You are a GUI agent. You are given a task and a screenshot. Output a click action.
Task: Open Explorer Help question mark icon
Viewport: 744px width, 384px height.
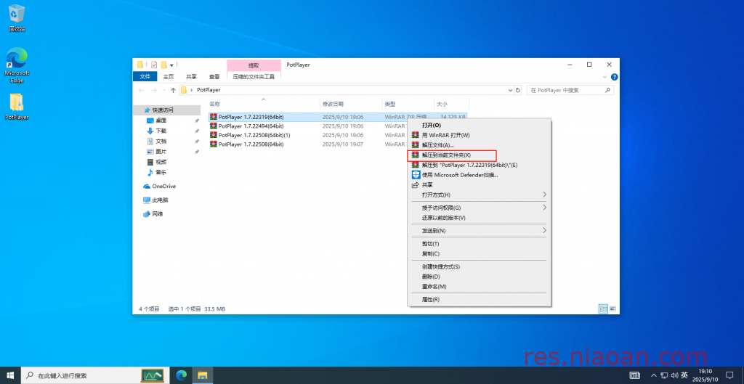click(x=614, y=77)
